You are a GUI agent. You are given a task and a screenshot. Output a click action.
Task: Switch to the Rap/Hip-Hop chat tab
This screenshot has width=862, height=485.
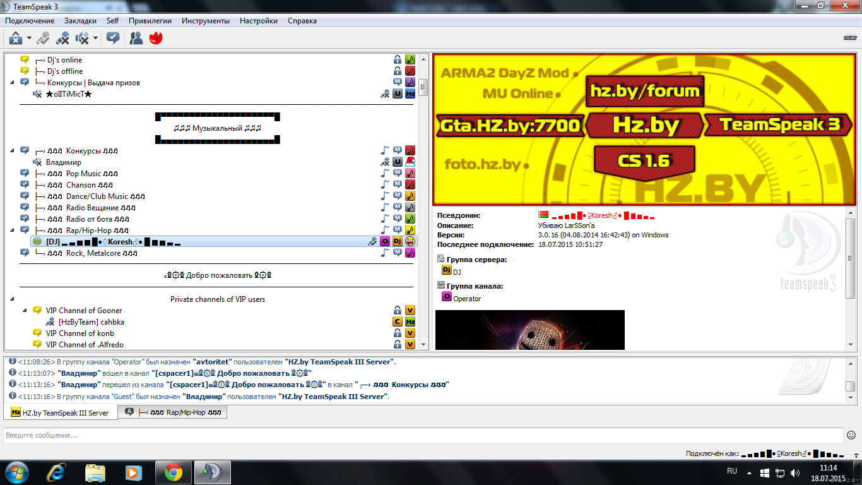173,412
